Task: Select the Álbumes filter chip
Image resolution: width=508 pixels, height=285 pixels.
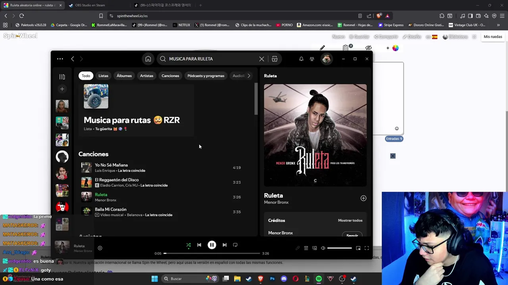Action: pos(124,76)
